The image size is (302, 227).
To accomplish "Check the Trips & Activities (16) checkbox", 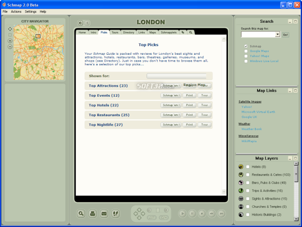I will pyautogui.click(x=248, y=191).
